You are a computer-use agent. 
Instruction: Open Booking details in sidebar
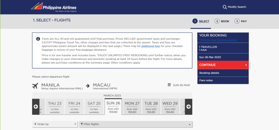pos(209,73)
